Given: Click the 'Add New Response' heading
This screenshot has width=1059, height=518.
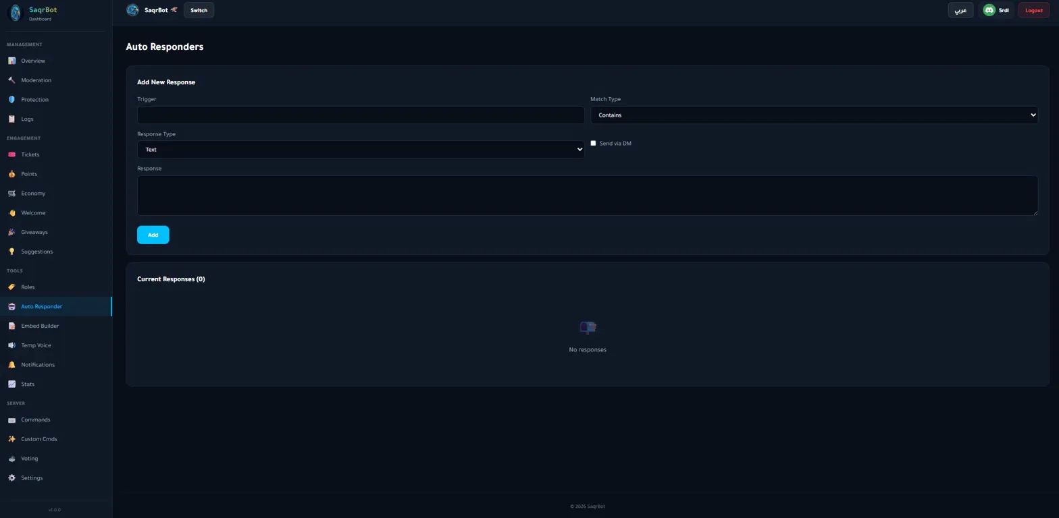Looking at the screenshot, I should click(x=166, y=82).
